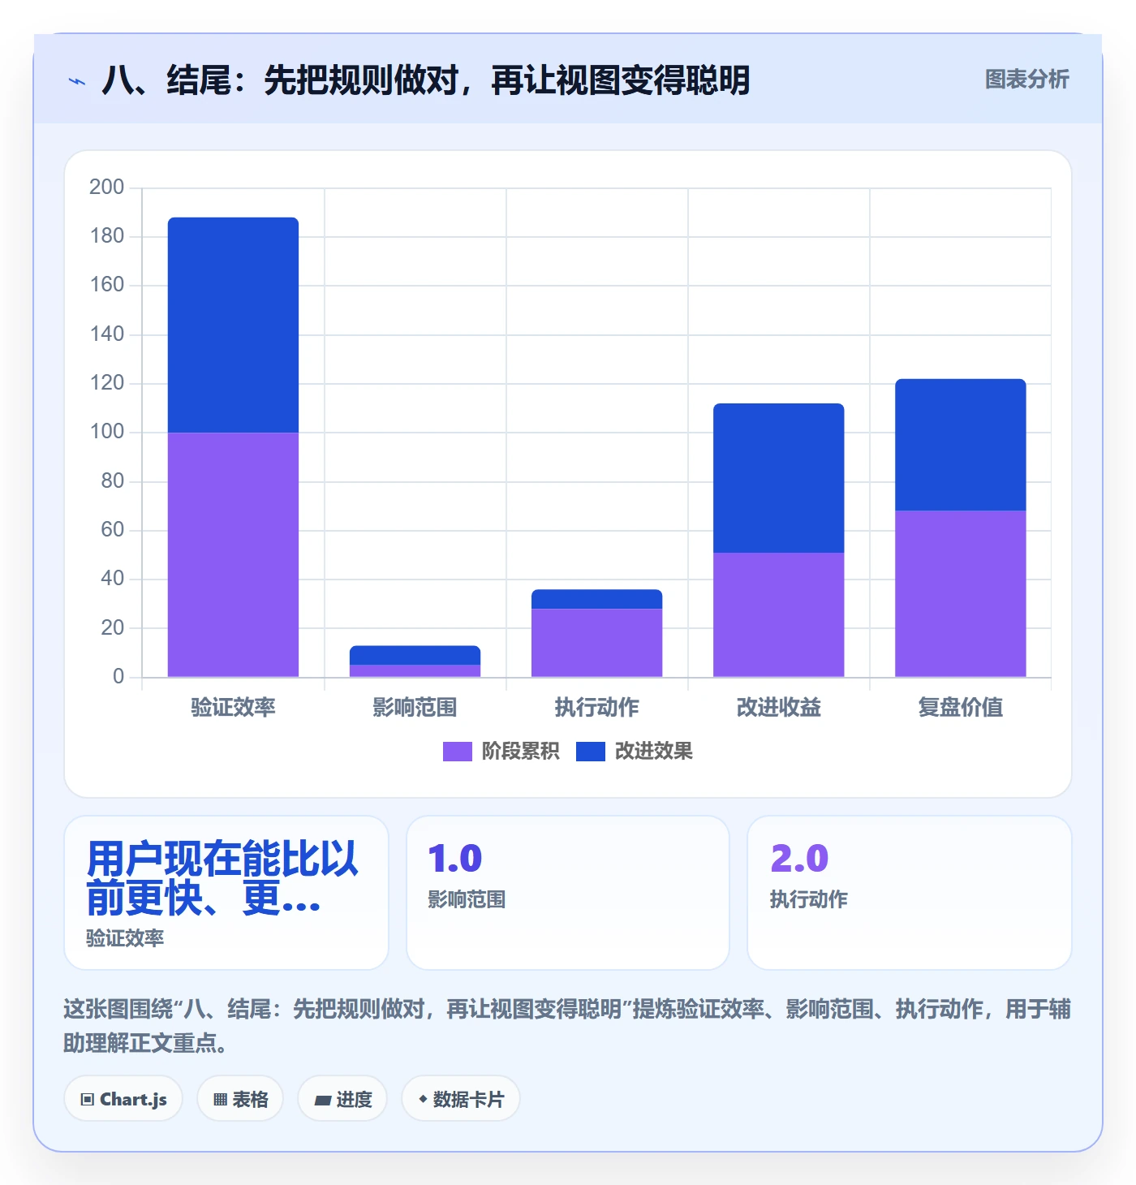
Task: Click the description paragraph starting with 这张图围绕
Action: point(567,1026)
